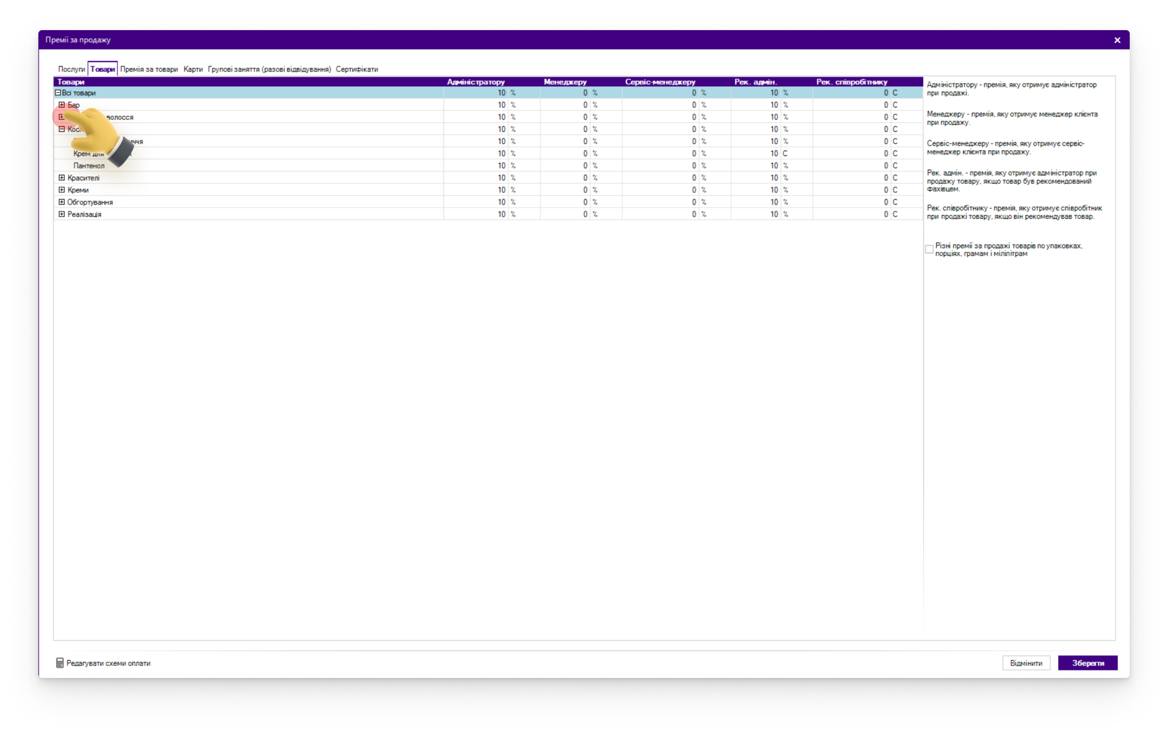Tick the Різні премії за продажі товарів checkbox
1169x730 pixels.
929,250
